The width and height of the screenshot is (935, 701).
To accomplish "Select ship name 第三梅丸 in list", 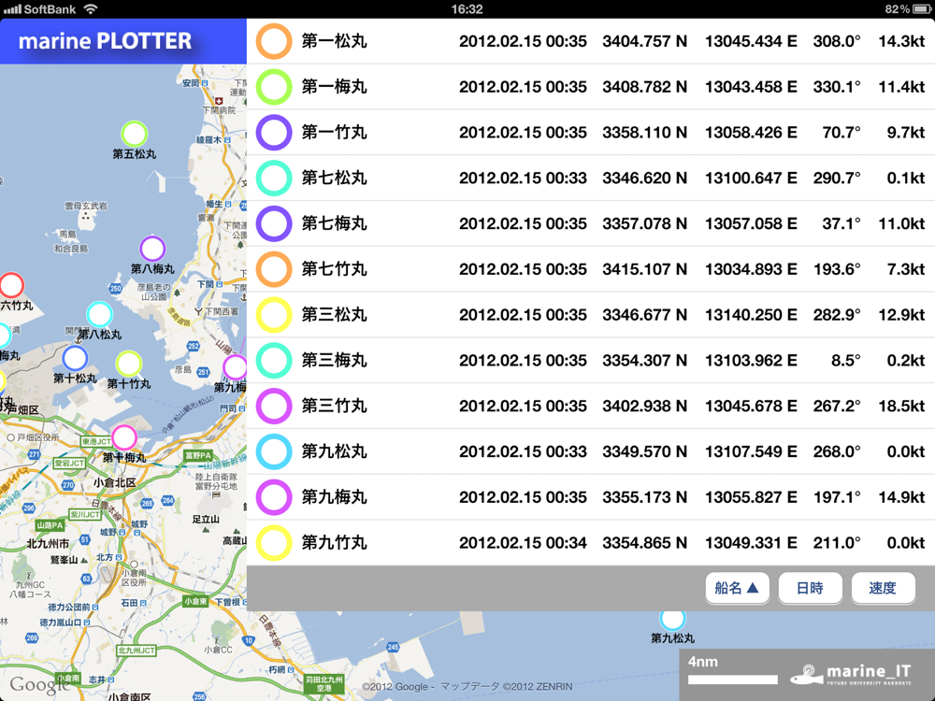I will pyautogui.click(x=334, y=361).
